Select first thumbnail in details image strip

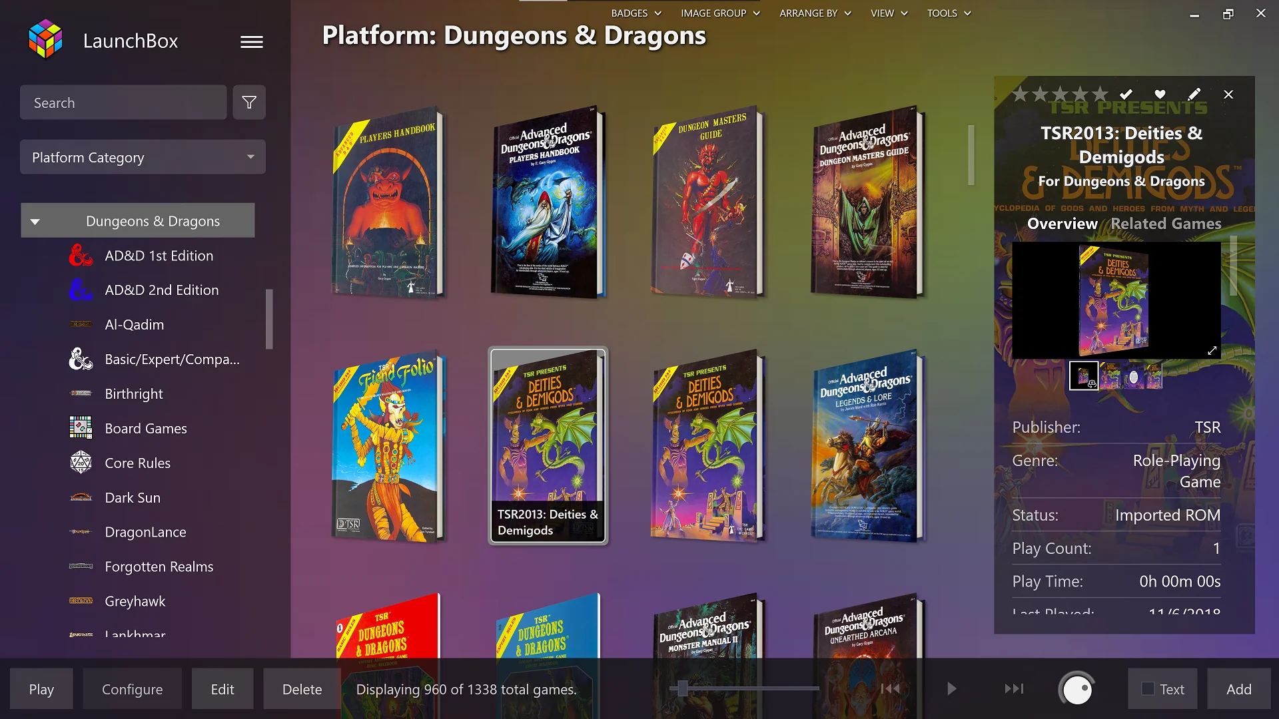(x=1084, y=375)
